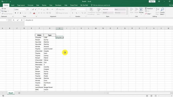Click the Copy button in Clipboard group

tap(4, 11)
